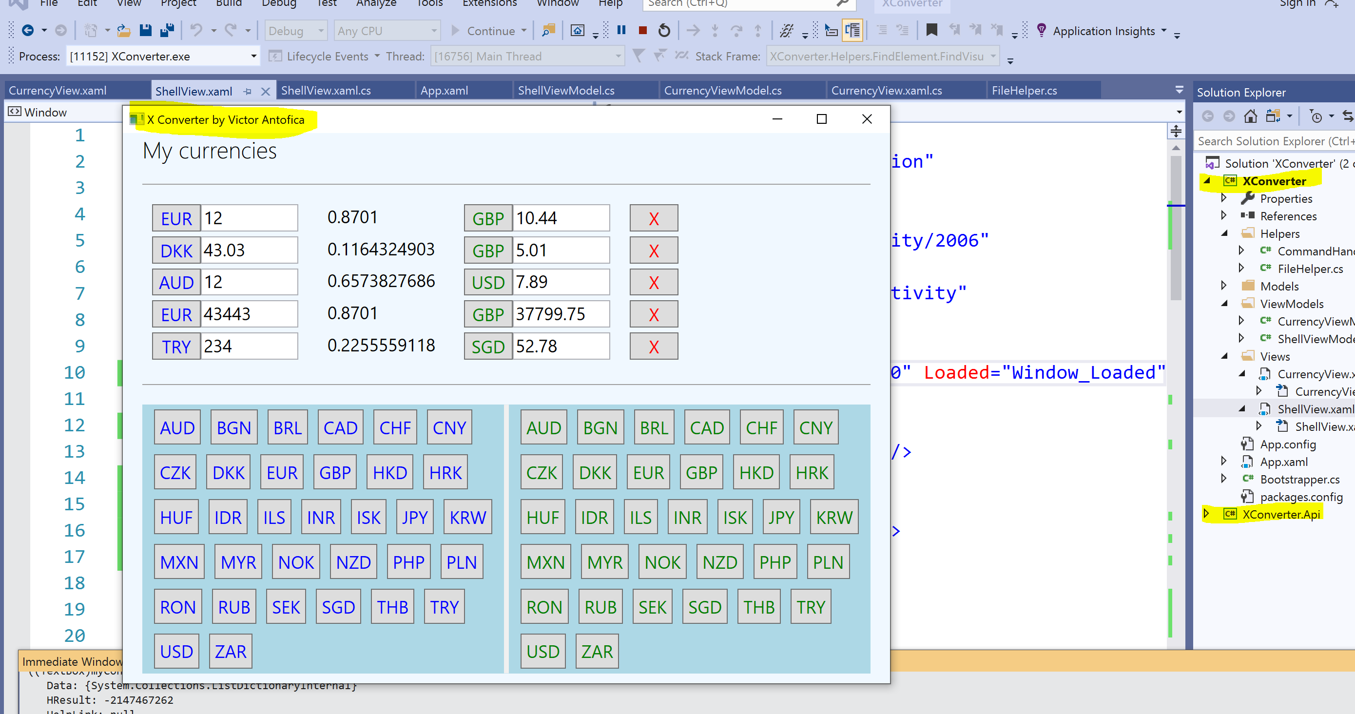Click the Save All icon
Screen dimensions: 1355x714
[x=167, y=31]
